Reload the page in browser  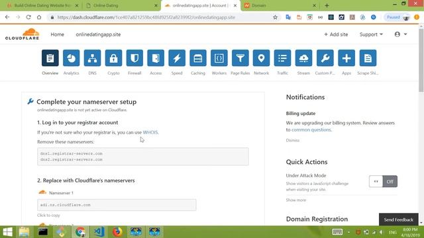[28, 17]
